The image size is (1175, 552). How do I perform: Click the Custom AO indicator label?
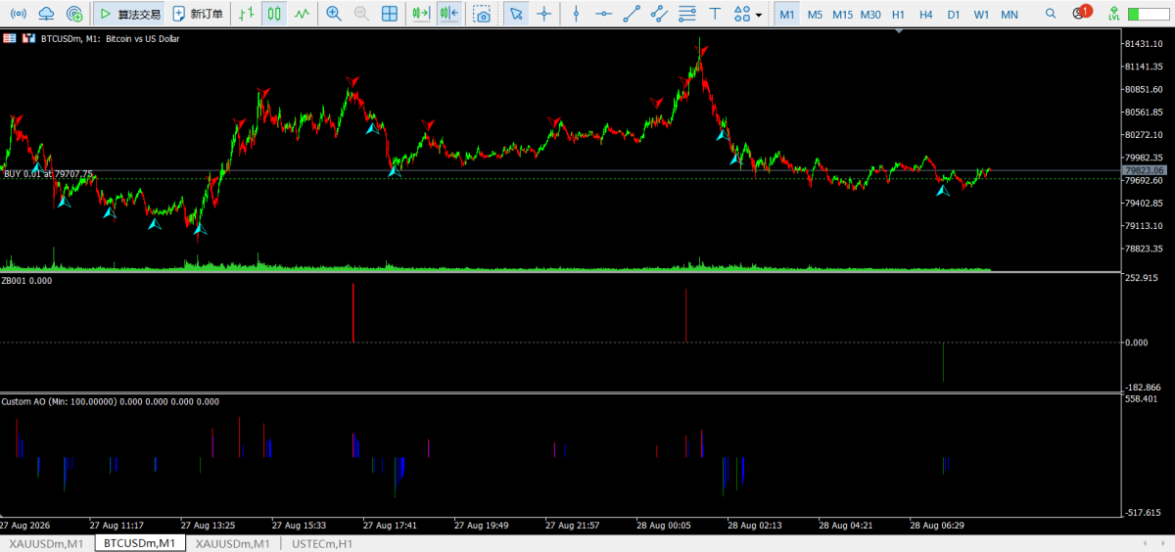coord(110,401)
